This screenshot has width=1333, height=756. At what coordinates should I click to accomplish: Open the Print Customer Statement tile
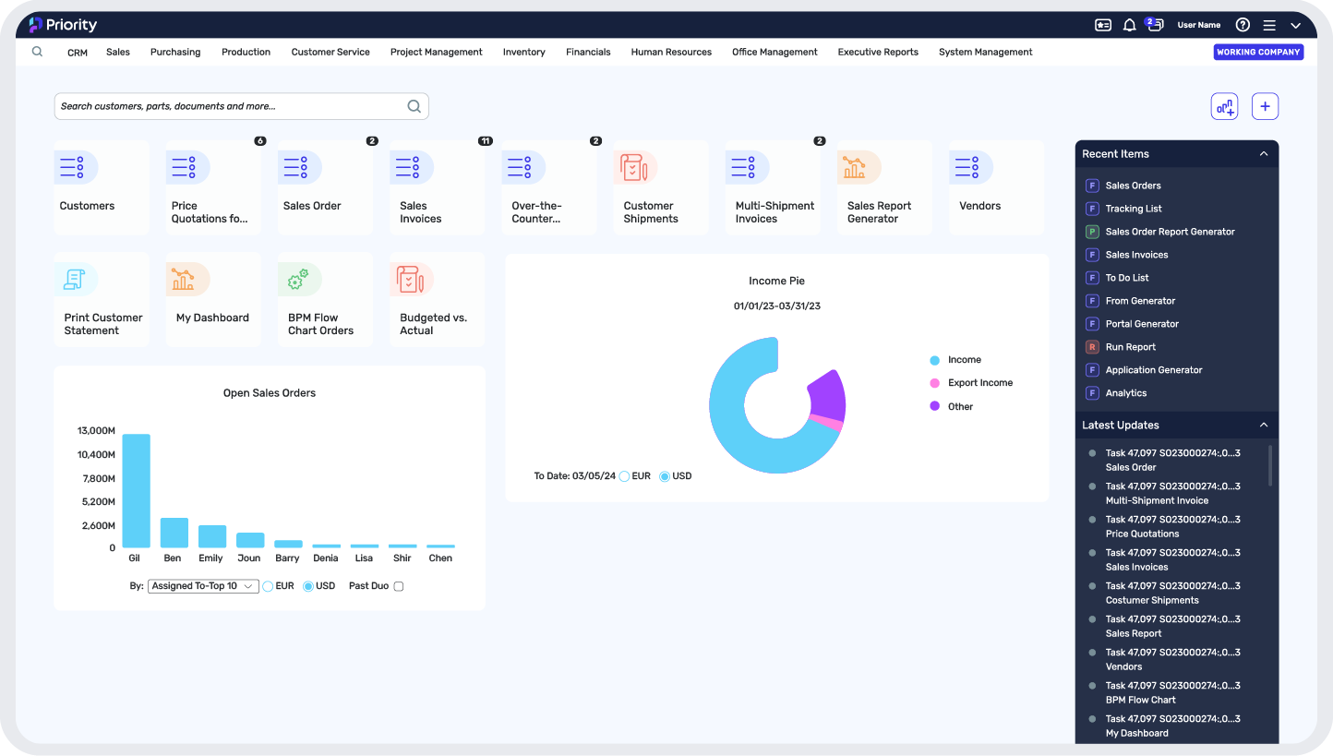[101, 300]
